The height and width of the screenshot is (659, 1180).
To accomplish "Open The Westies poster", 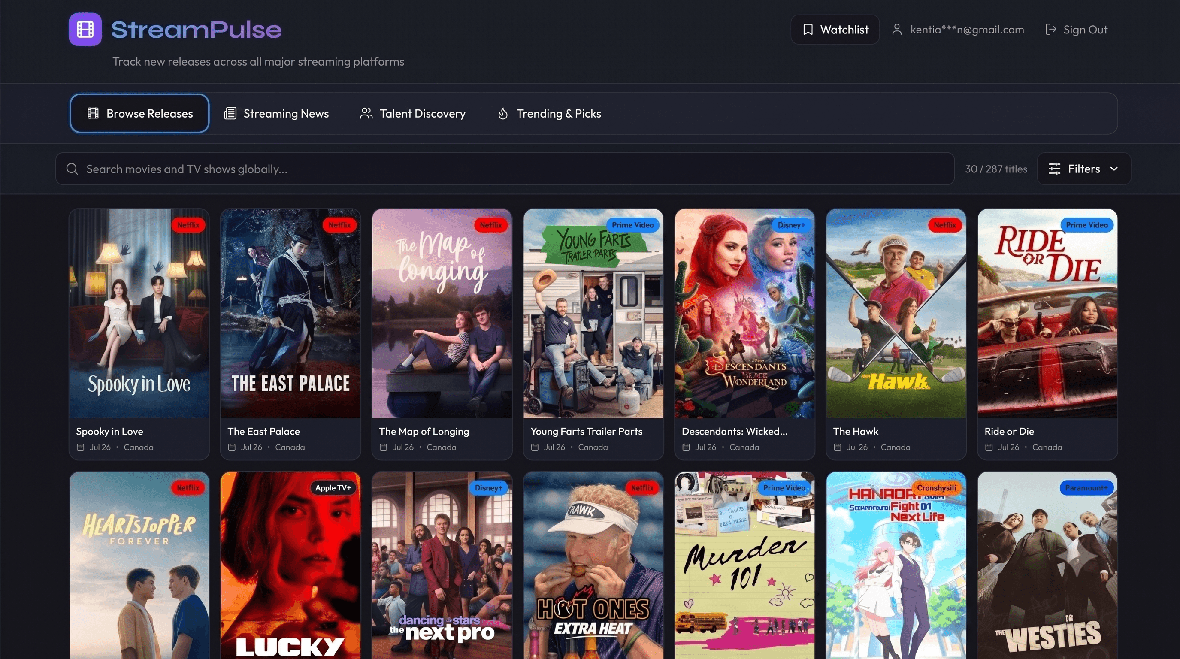I will [x=1047, y=565].
